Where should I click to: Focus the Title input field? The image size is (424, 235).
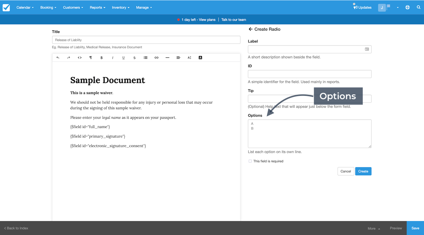point(146,40)
